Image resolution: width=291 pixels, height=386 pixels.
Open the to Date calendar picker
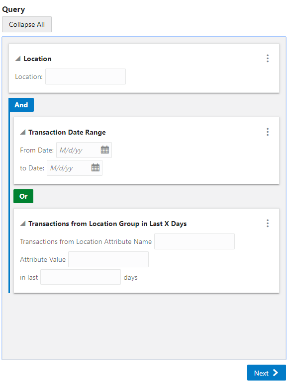pyautogui.click(x=96, y=167)
